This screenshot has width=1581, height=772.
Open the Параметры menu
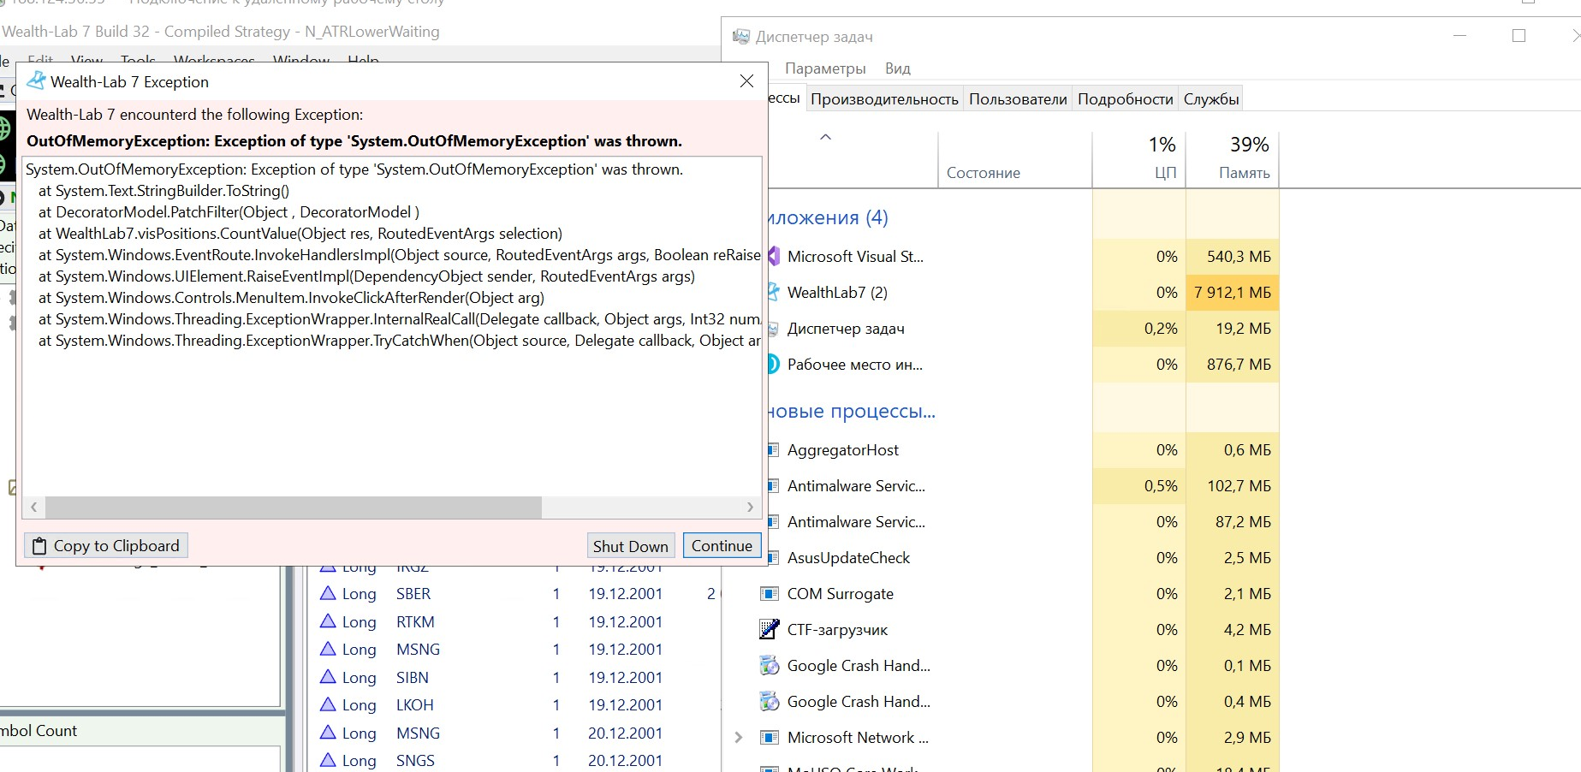[825, 68]
